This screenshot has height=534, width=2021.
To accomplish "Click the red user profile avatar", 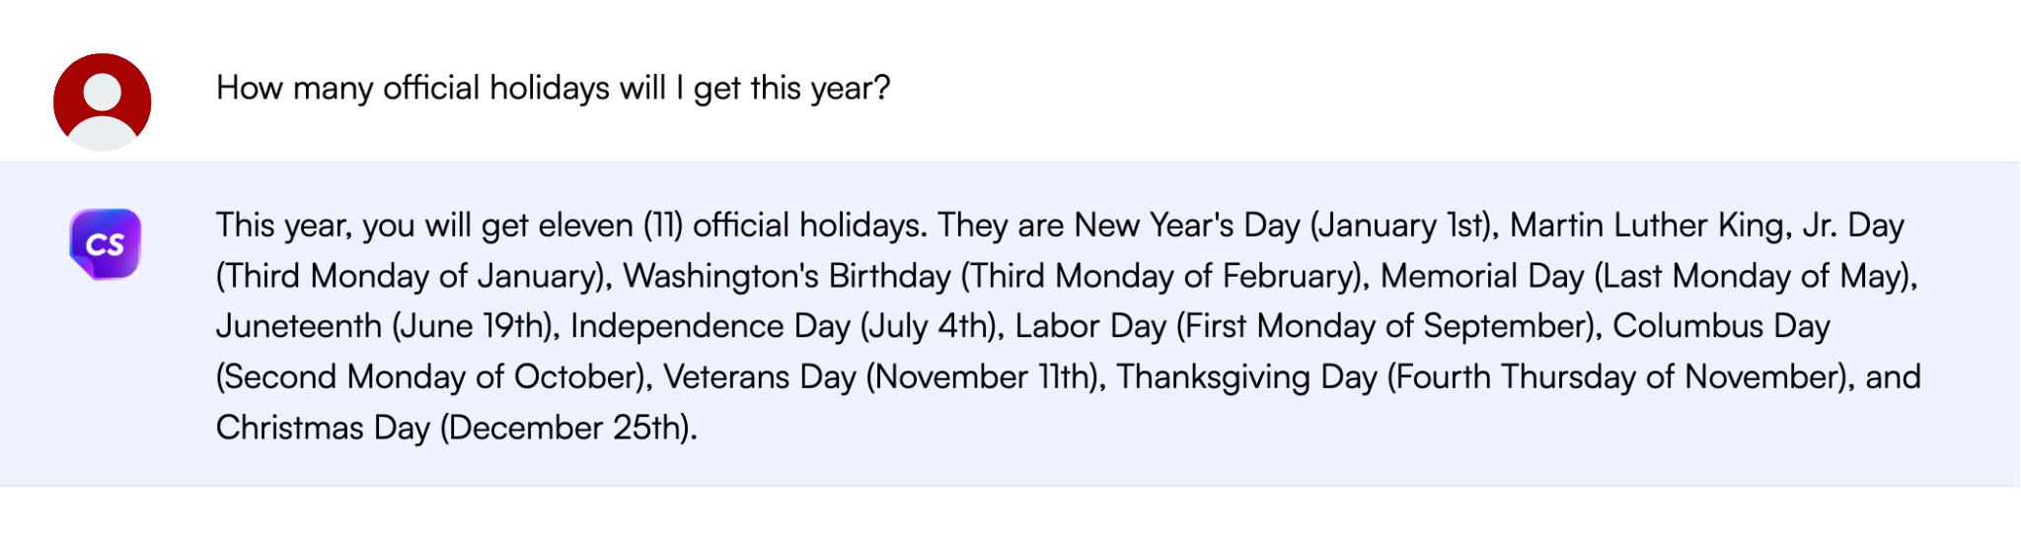I will (102, 101).
